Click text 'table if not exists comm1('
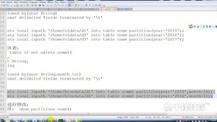This screenshot has height=122, width=217. click(x=41, y=53)
